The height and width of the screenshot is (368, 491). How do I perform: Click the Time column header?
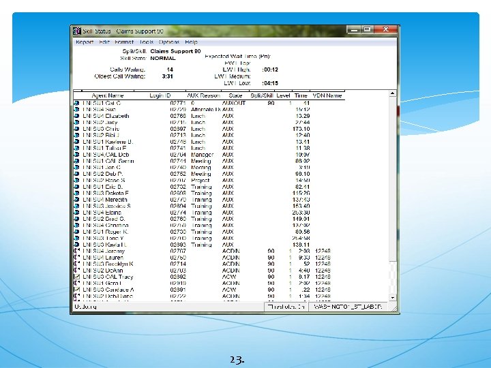coord(301,95)
